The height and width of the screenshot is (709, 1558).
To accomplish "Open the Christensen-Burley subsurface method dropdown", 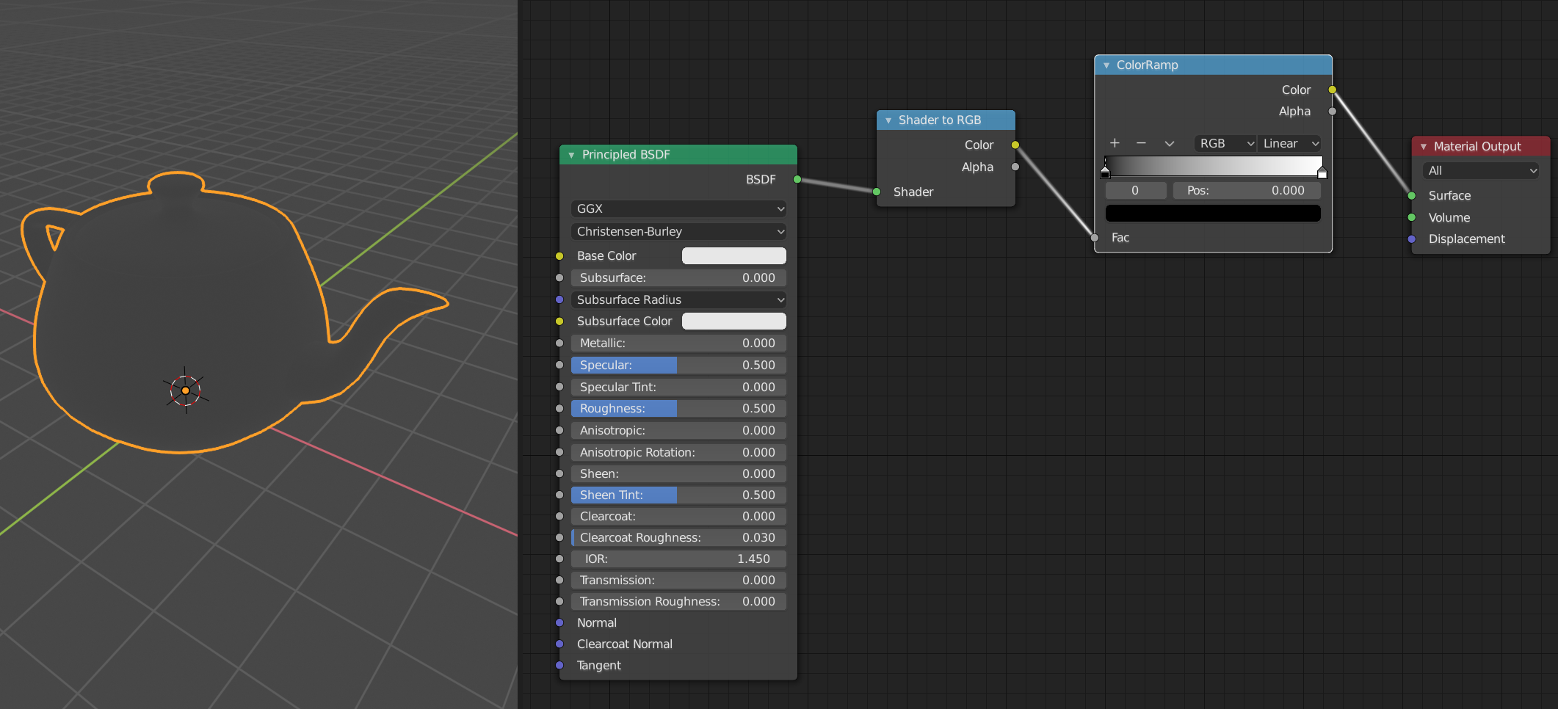I will [x=678, y=231].
